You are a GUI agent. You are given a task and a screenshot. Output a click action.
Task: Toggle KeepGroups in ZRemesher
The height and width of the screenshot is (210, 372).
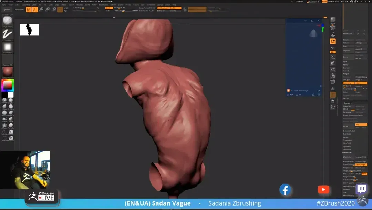point(361,164)
